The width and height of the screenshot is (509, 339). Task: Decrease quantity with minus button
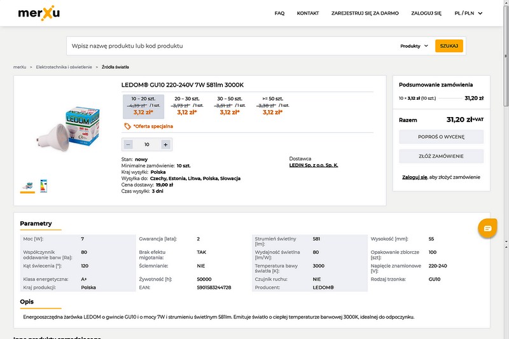click(129, 144)
